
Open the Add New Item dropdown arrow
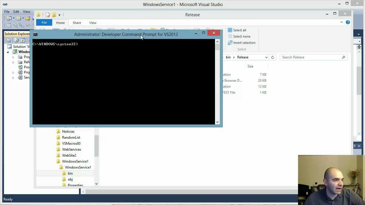pos(23,18)
